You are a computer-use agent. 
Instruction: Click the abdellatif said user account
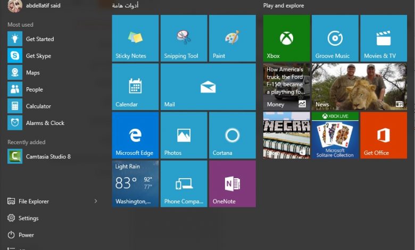[x=35, y=6]
